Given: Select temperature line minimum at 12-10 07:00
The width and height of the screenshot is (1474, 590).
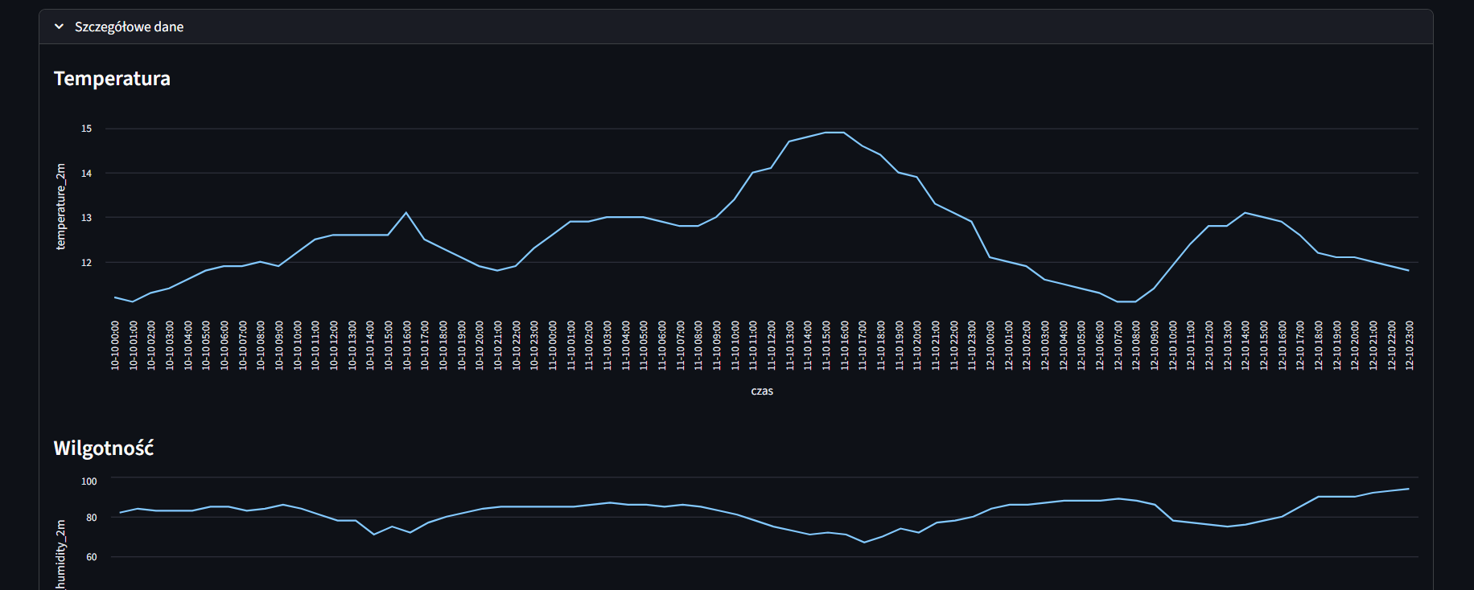Looking at the screenshot, I should point(1118,301).
